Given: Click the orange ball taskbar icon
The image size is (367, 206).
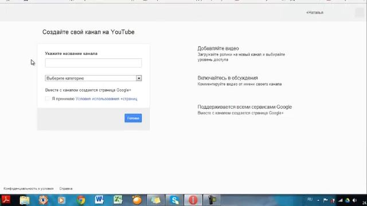Looking at the screenshot, I should point(136,200).
